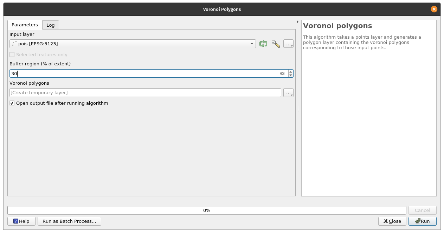Click the green iterate over layer icon
444x233 pixels.
(x=263, y=44)
